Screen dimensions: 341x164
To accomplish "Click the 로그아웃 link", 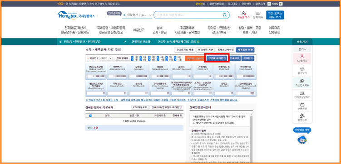I will click(x=232, y=4).
